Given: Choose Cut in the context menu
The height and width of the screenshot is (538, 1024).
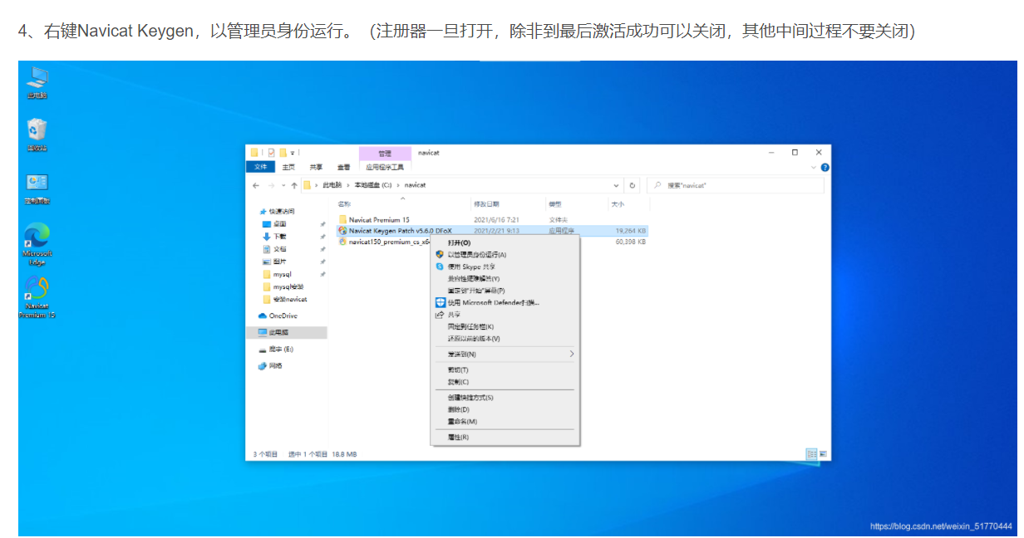Looking at the screenshot, I should click(458, 369).
